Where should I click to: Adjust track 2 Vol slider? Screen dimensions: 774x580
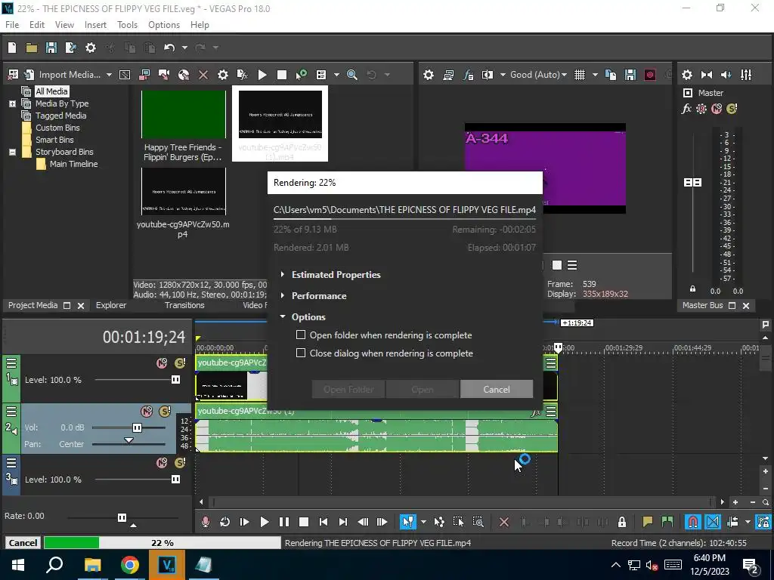tap(138, 427)
